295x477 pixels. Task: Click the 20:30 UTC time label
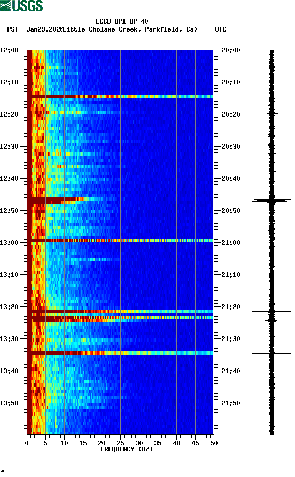(231, 147)
